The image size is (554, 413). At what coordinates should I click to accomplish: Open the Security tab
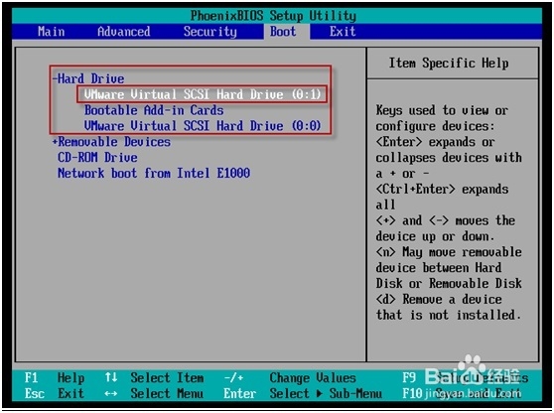click(209, 32)
